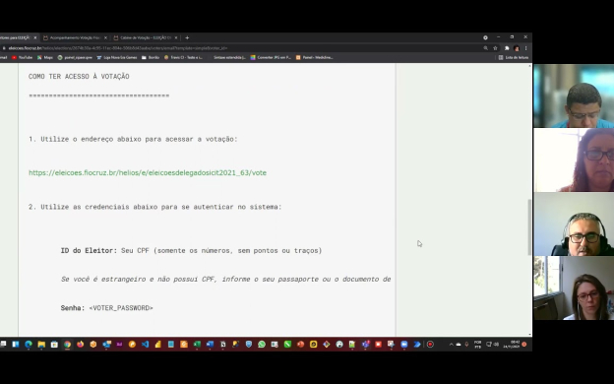
Task: Switch to the Acompanhamento Votação tab
Action: point(75,37)
